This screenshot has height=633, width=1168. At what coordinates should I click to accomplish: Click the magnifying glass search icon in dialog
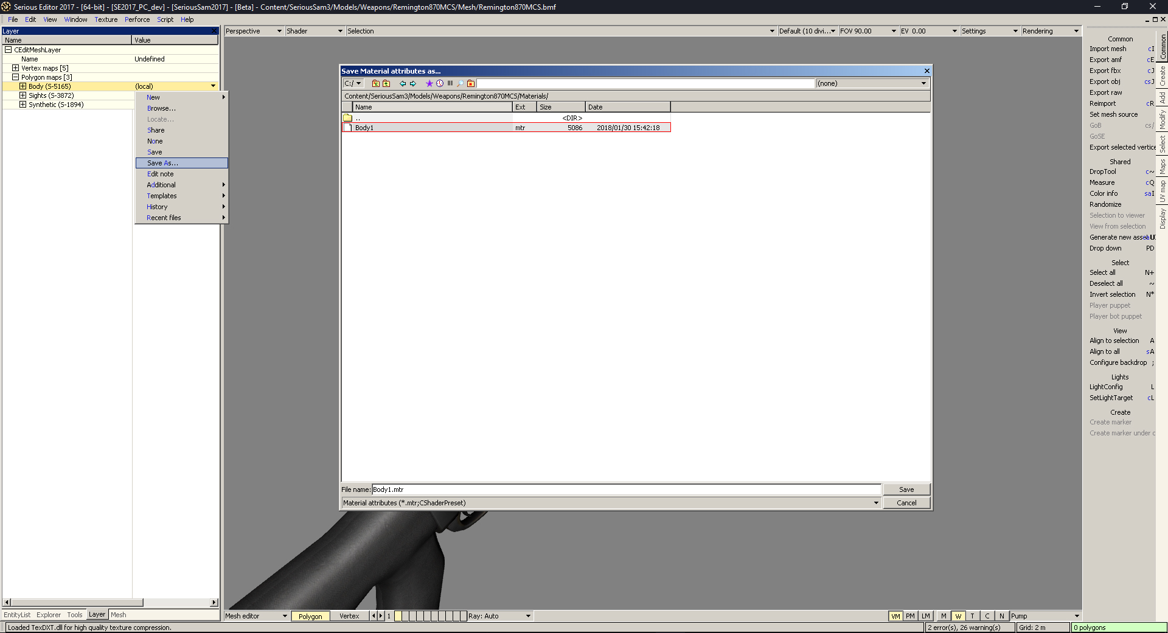[x=461, y=83]
